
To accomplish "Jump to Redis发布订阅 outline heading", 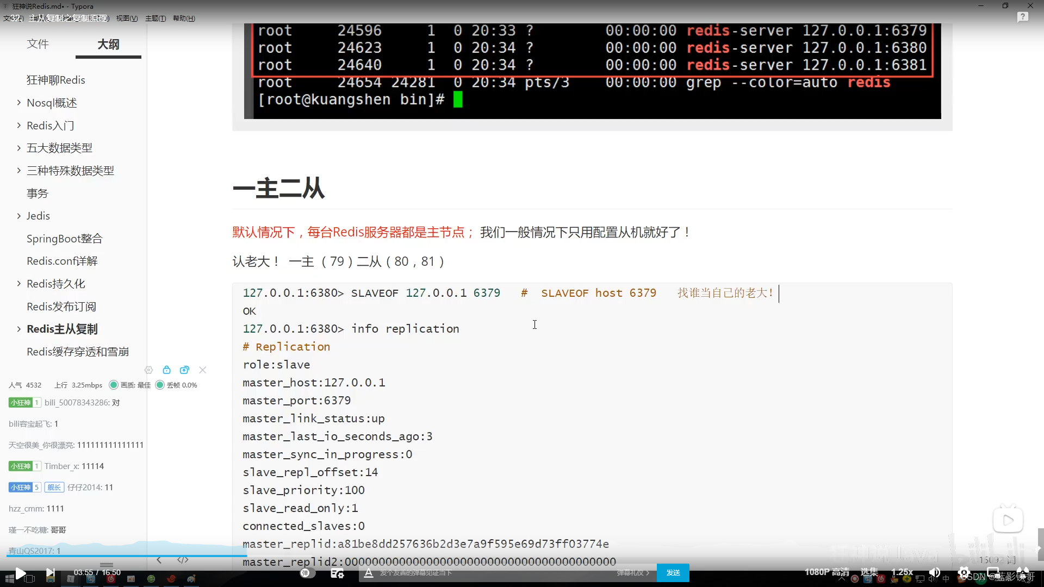I will tap(61, 307).
